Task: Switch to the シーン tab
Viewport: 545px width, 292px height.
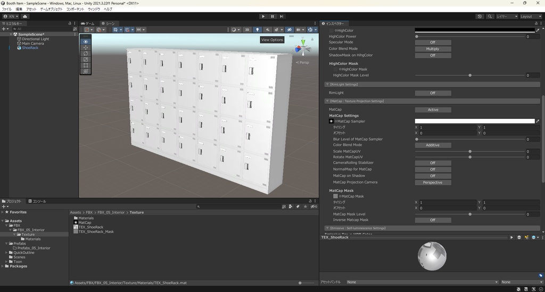Action: click(108, 23)
